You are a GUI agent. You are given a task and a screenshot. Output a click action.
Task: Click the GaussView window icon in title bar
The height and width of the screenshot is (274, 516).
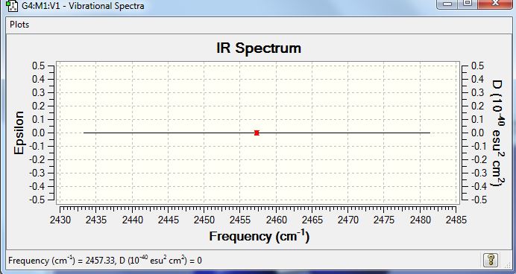pyautogui.click(x=12, y=5)
